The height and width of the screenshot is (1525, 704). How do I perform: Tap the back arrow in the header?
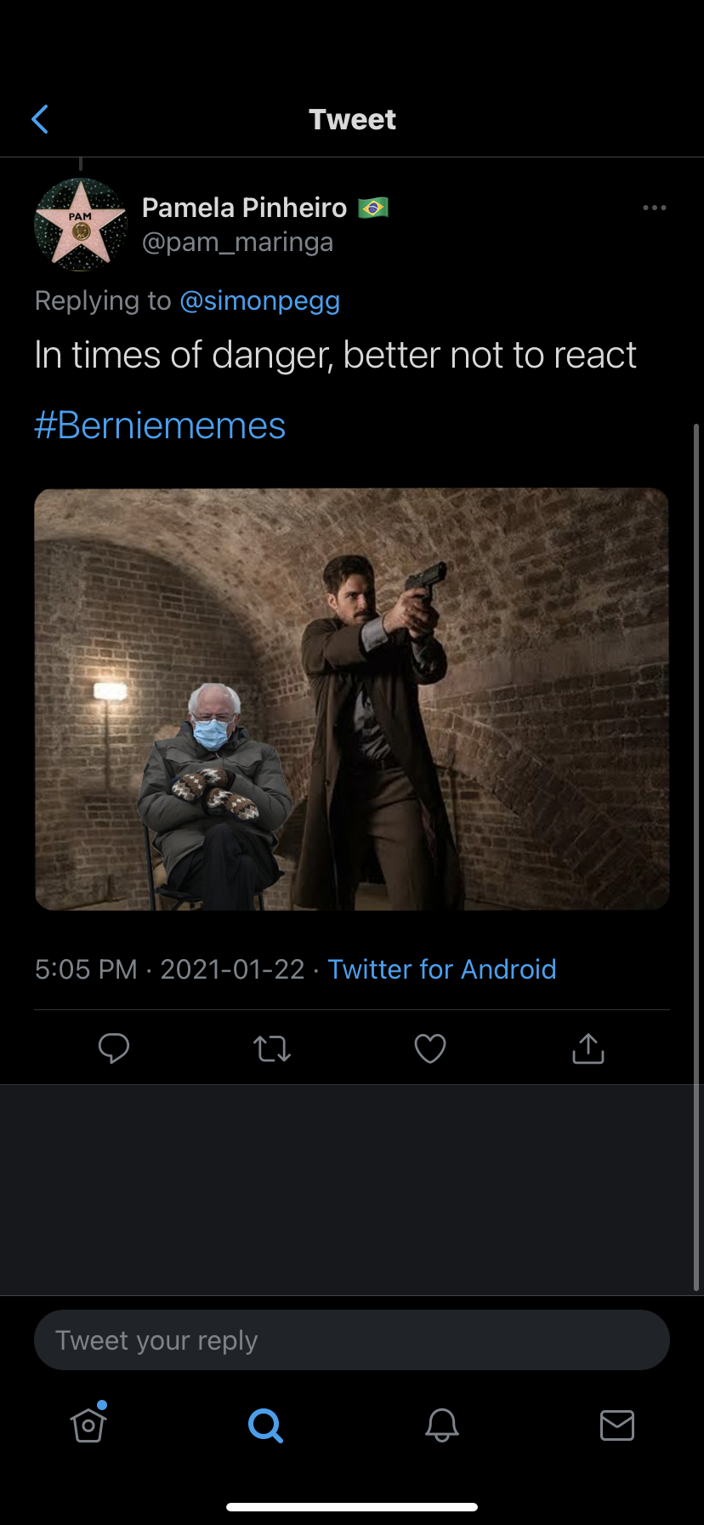[40, 120]
